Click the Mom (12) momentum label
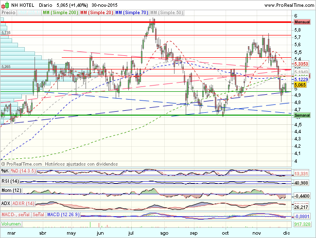Viewport: 316px width, 238px height. 11,191
